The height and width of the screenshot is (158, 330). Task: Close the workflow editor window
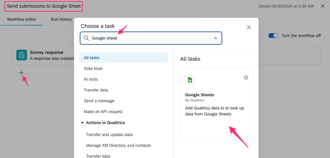coord(323,6)
